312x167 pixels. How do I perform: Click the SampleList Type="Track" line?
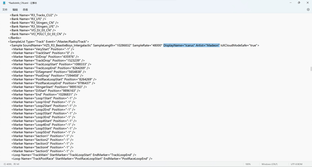48,42
